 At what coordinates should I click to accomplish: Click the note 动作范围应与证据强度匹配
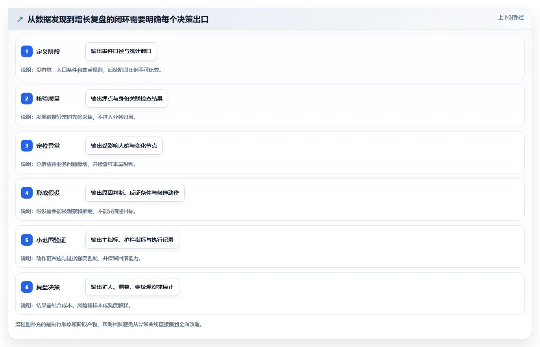pyautogui.click(x=67, y=258)
